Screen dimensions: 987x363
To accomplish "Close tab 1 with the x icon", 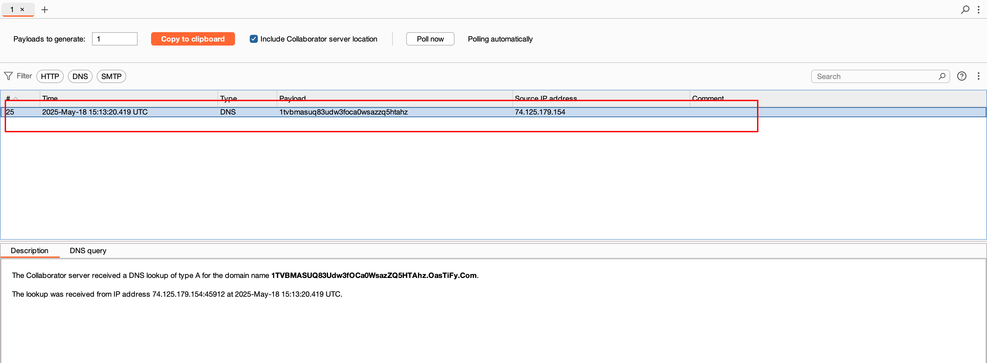I will coord(22,10).
